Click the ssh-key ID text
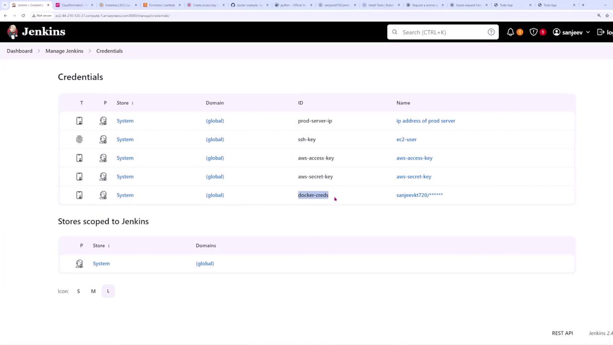613x345 pixels. (x=307, y=139)
